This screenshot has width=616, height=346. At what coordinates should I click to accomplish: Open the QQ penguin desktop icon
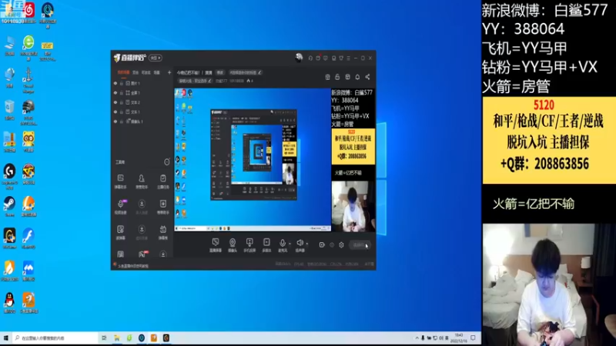pos(9,303)
